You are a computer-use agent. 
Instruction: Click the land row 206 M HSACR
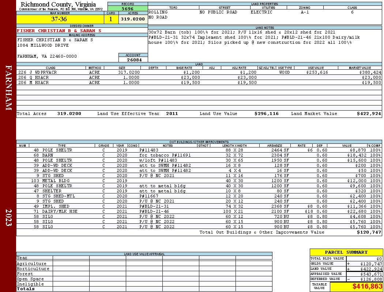point(199,82)
